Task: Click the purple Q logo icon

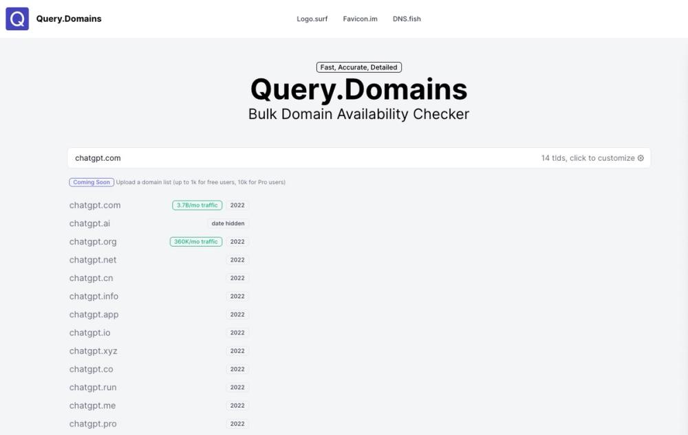Action: (17, 19)
